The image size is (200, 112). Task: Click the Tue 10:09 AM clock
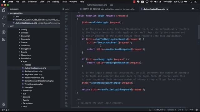click(x=180, y=2)
